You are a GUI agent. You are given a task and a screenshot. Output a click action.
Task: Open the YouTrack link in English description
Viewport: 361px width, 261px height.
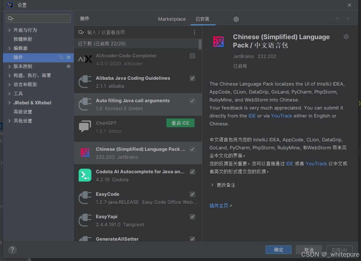[x=281, y=116]
